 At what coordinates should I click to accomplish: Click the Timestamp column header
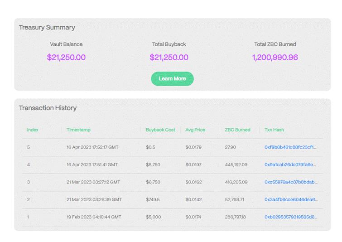78,130
